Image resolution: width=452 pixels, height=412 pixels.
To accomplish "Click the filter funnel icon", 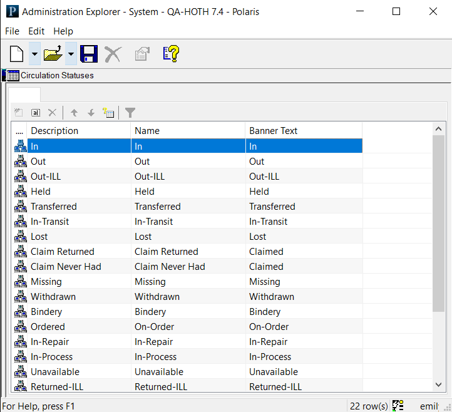I will 130,113.
